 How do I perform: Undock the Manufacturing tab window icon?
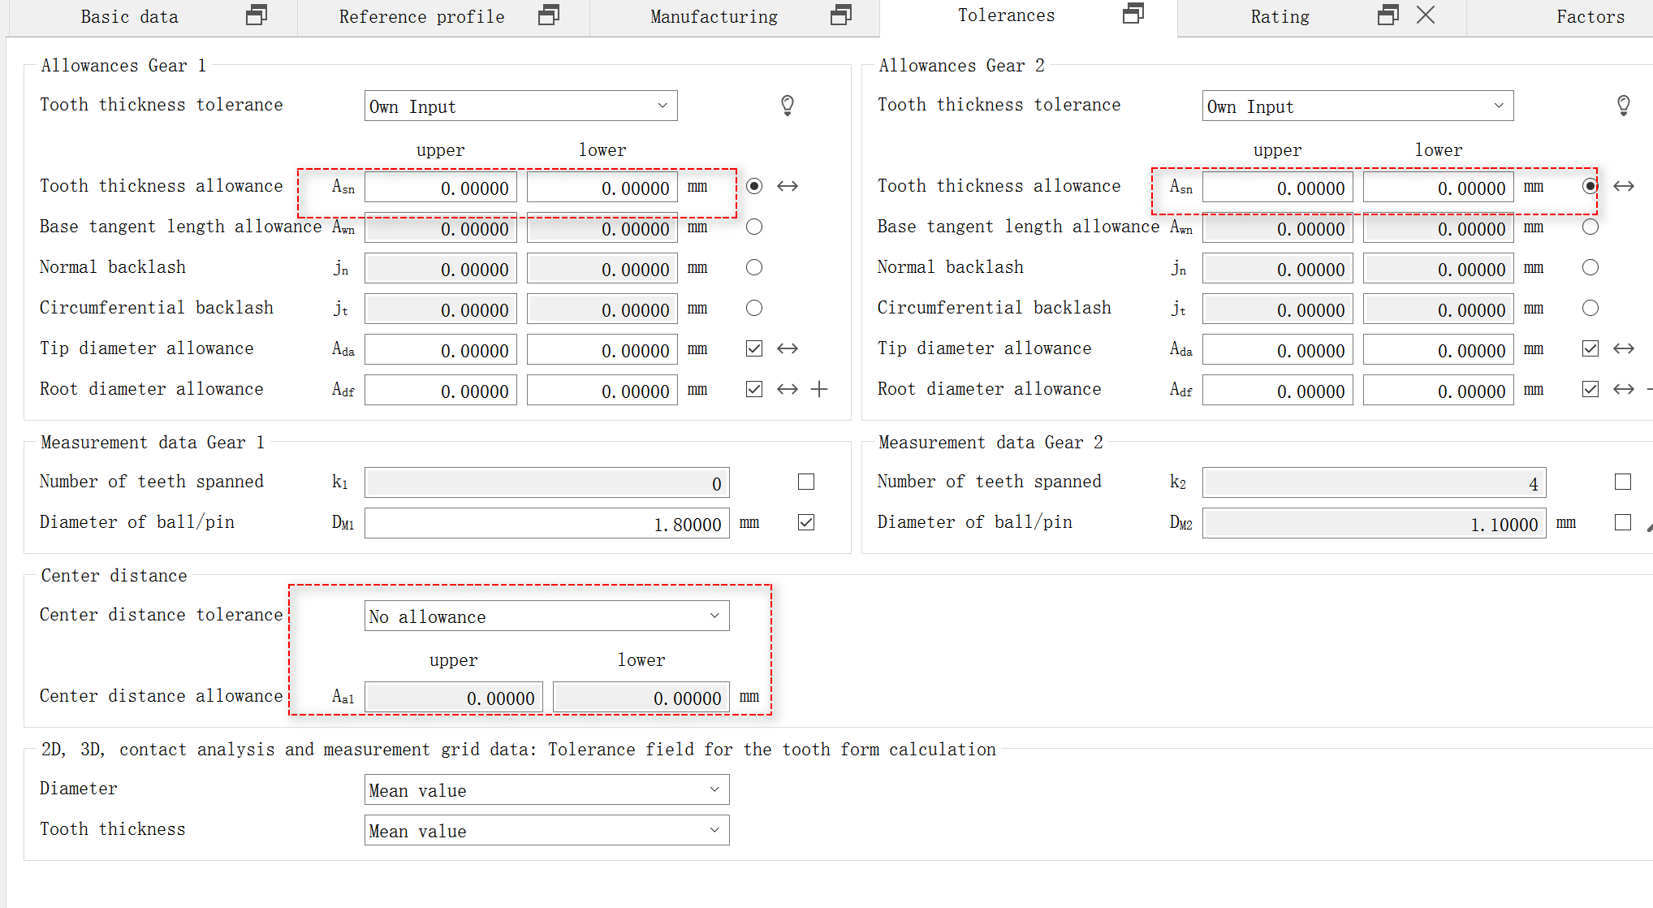[841, 15]
